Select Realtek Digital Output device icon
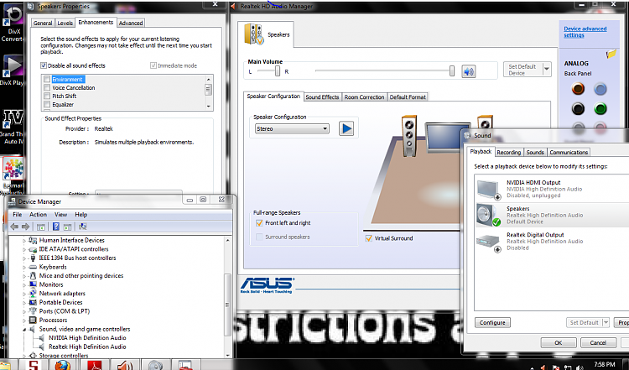Viewport: 629px width, 370px height. (488, 242)
